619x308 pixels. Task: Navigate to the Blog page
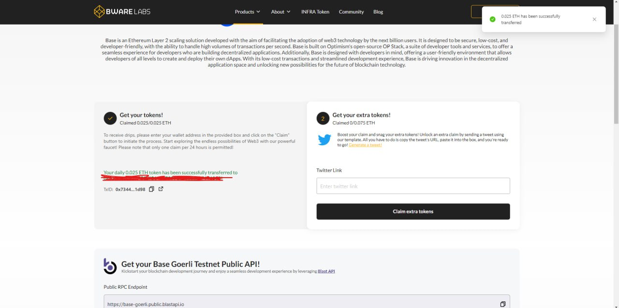[378, 12]
